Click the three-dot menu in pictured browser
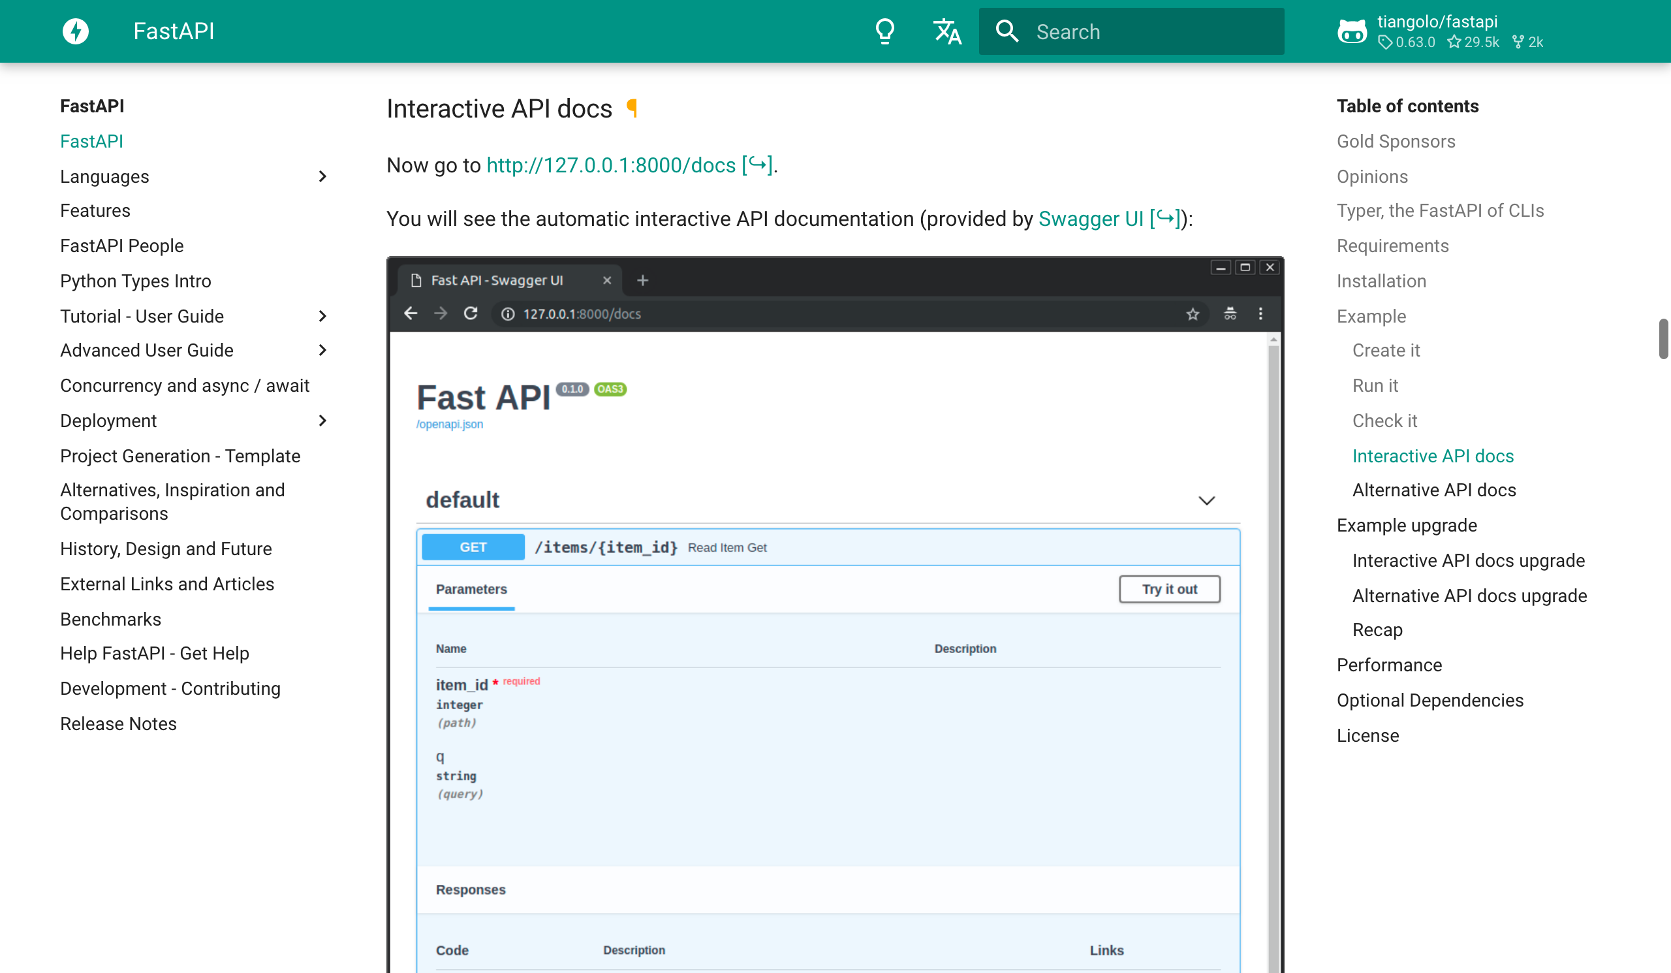Screen dimensions: 1671x973 coord(1260,313)
